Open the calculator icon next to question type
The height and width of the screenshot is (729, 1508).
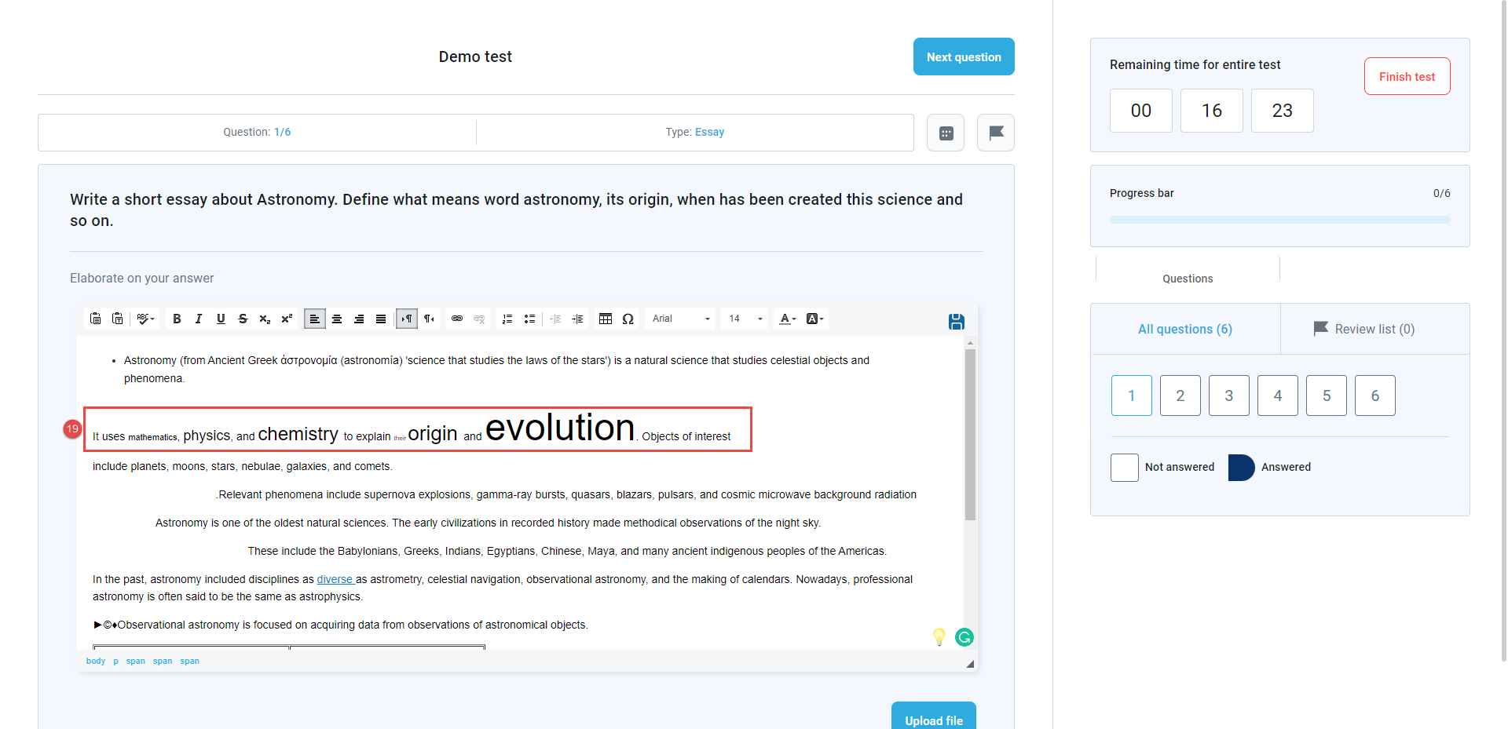point(946,133)
